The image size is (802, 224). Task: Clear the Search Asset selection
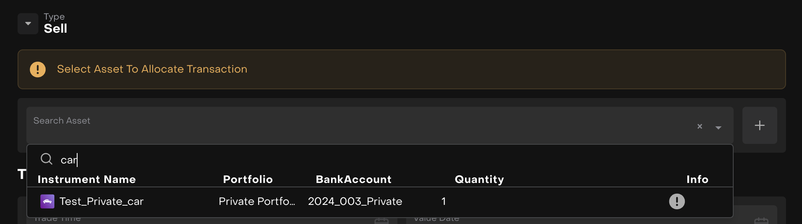click(x=700, y=126)
